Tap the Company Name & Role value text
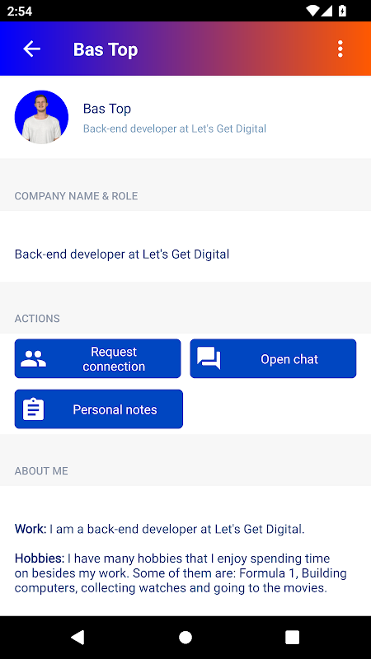This screenshot has height=659, width=371. click(x=122, y=255)
